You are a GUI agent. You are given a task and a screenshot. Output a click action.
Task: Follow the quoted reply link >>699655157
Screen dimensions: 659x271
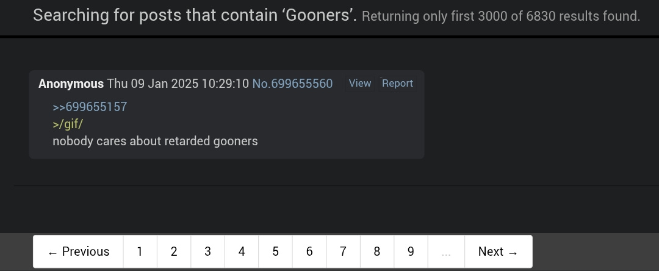(90, 107)
